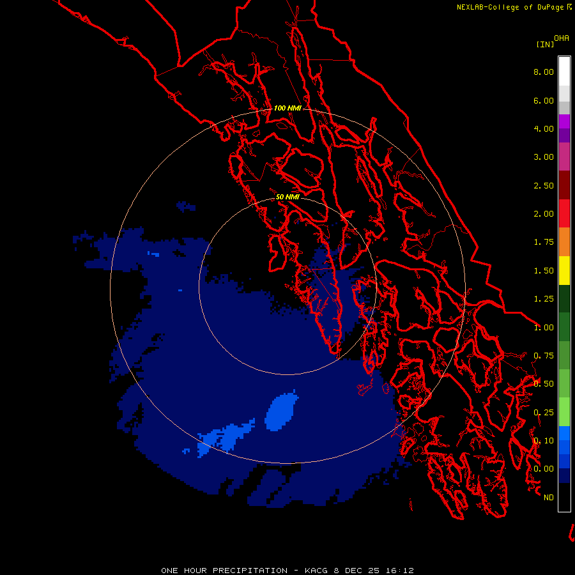Click the 4.00 legend value
The width and height of the screenshot is (575, 575).
pyautogui.click(x=544, y=128)
